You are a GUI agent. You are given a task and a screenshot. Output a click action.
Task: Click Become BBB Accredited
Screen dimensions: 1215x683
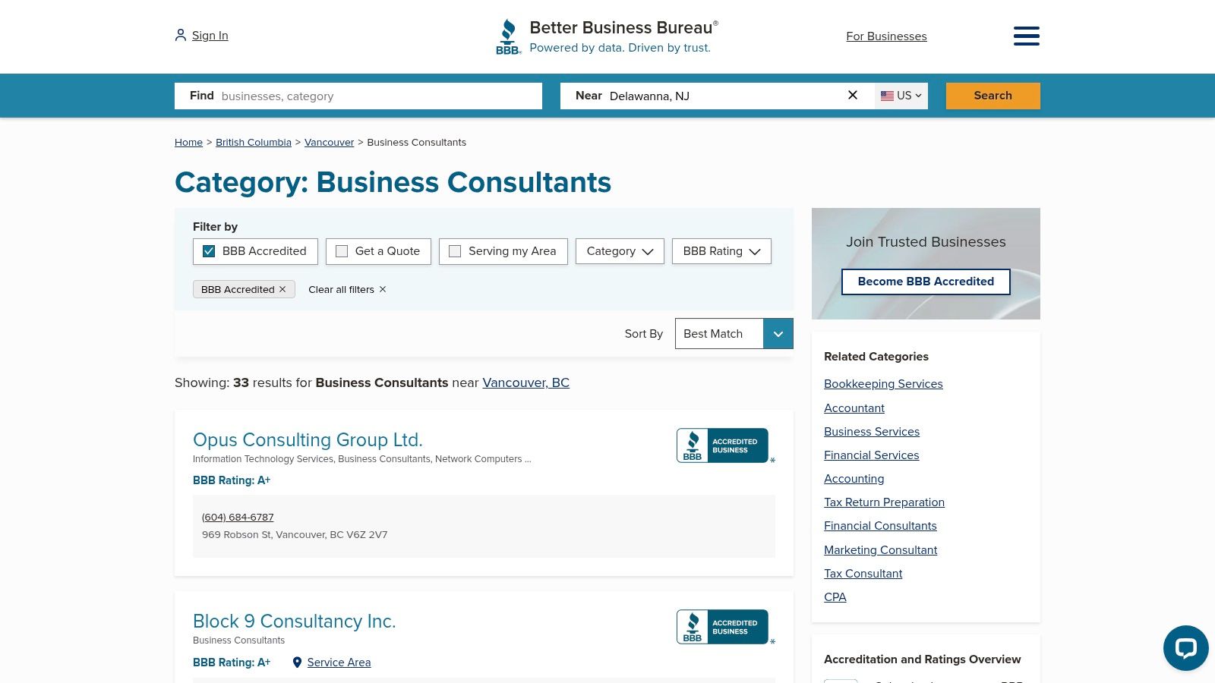[x=925, y=282]
